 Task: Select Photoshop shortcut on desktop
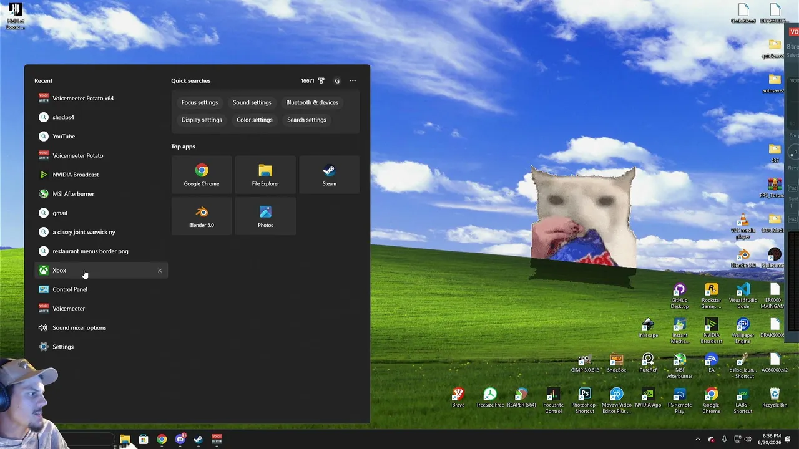pyautogui.click(x=585, y=400)
